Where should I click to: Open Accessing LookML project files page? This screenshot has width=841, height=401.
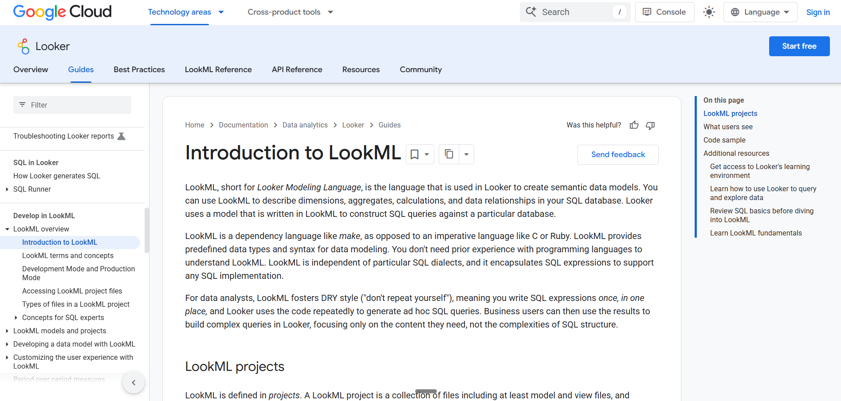point(72,291)
